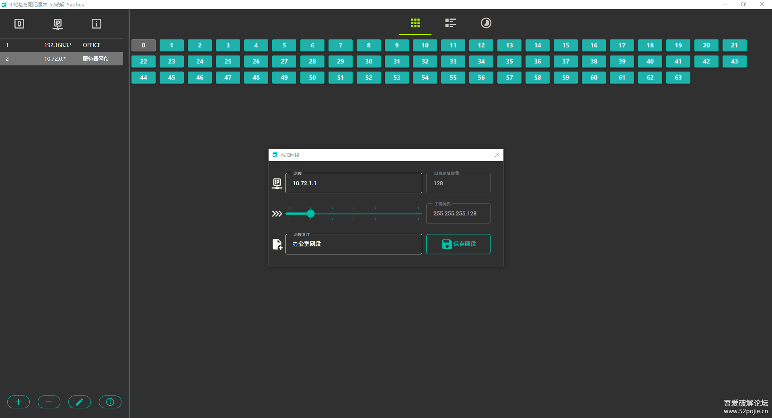Click the pencil edit segment button
Screen dimensions: 772x418
click(x=80, y=402)
